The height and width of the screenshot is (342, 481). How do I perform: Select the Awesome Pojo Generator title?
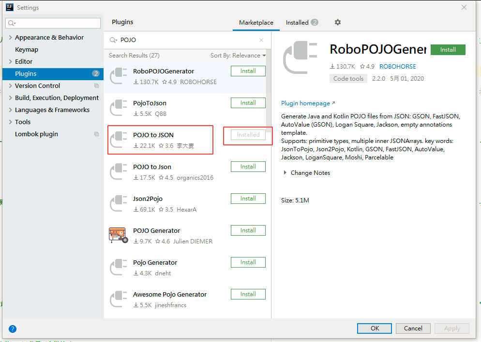pos(170,294)
